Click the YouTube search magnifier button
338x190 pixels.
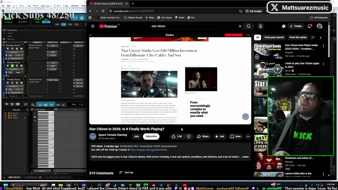coord(248,26)
